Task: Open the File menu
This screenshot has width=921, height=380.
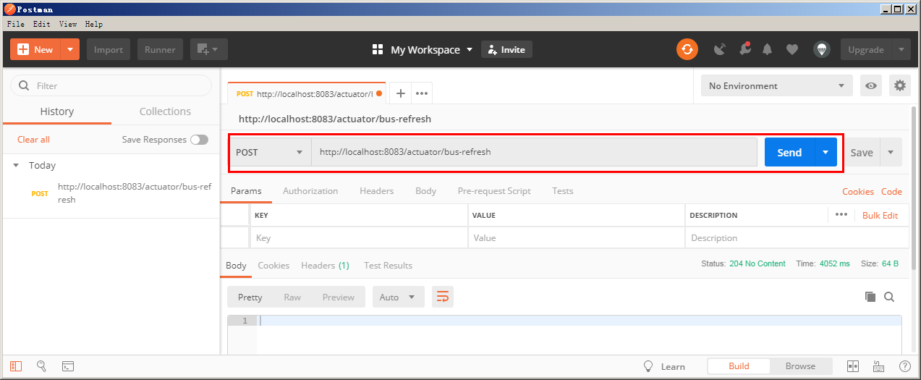Action: coord(16,24)
